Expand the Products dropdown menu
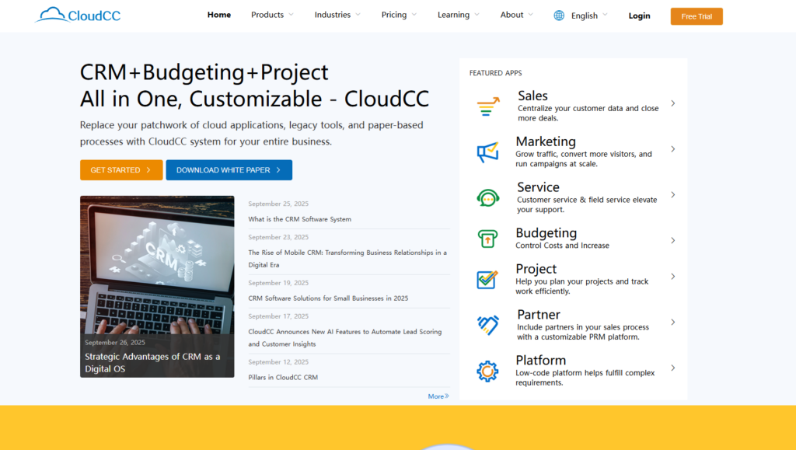Image resolution: width=796 pixels, height=450 pixels. pyautogui.click(x=272, y=15)
